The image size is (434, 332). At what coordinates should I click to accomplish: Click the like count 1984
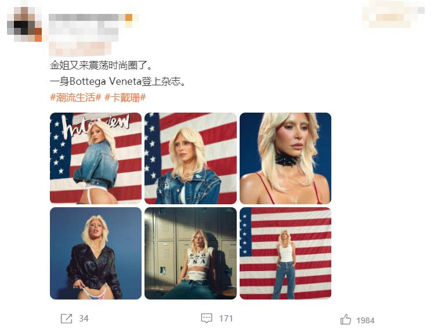tap(366, 320)
